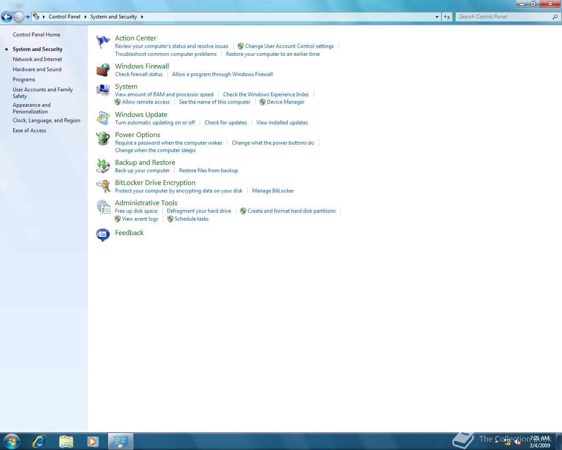
Task: Select Appearance and Personalization in sidebar
Action: coord(32,108)
